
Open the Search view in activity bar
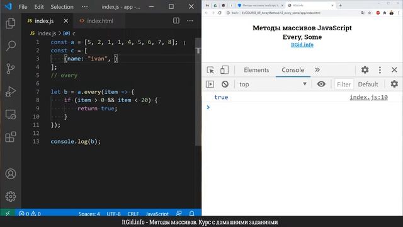click(x=11, y=46)
